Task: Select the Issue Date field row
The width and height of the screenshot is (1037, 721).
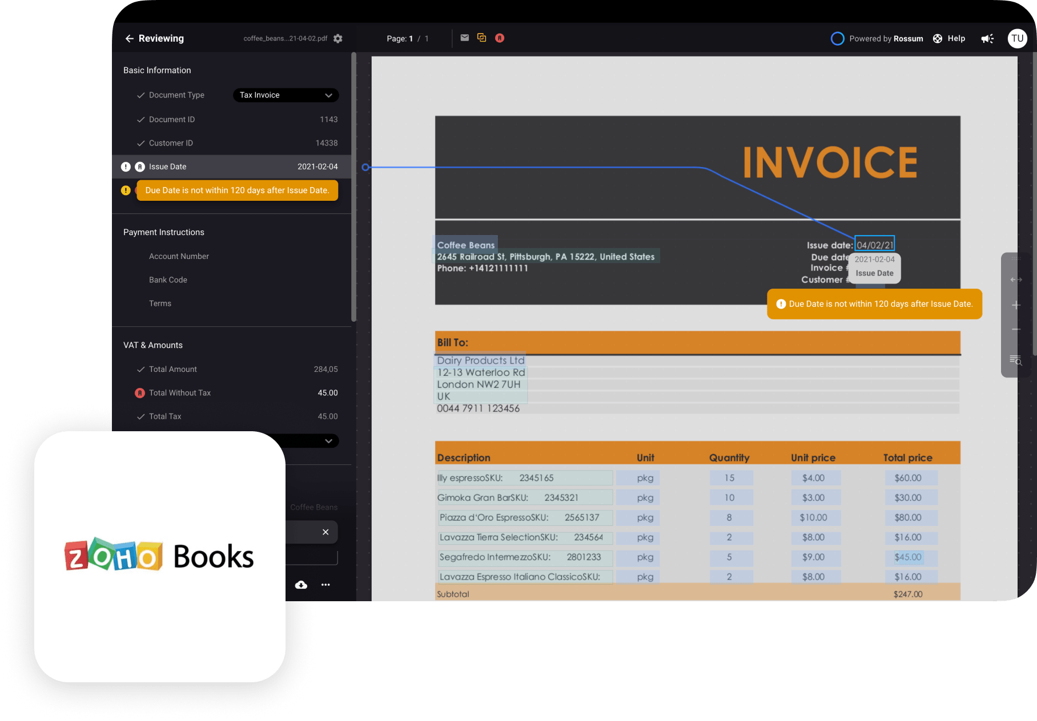Action: 231,167
